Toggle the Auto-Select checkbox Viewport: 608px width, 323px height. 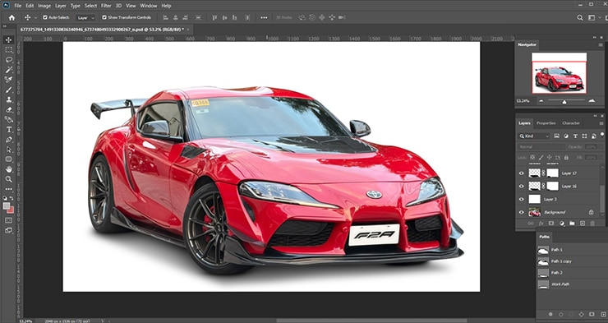pyautogui.click(x=45, y=17)
